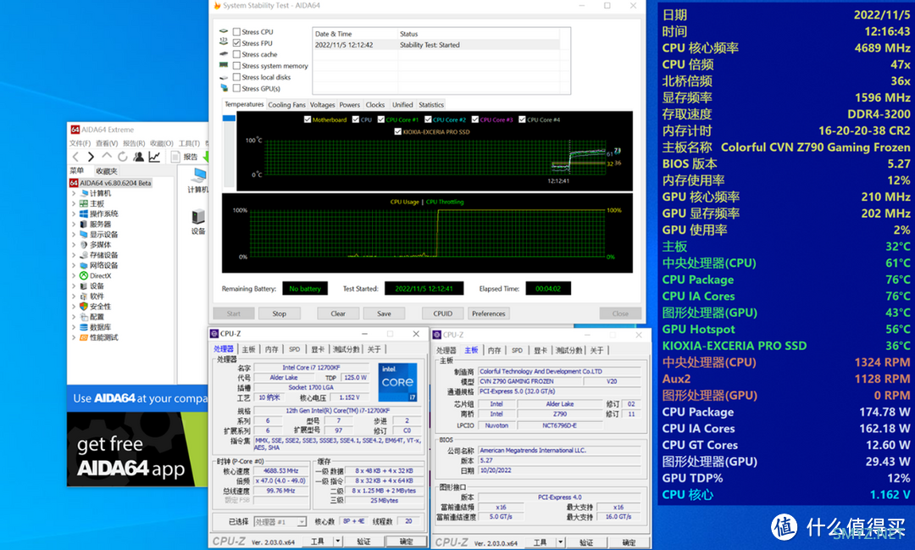Toggle CPU Core #4 graph checkbox
This screenshot has height=550, width=915.
pos(522,119)
